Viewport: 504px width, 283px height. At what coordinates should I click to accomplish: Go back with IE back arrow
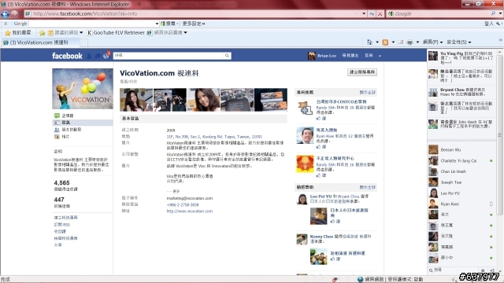(x=6, y=14)
